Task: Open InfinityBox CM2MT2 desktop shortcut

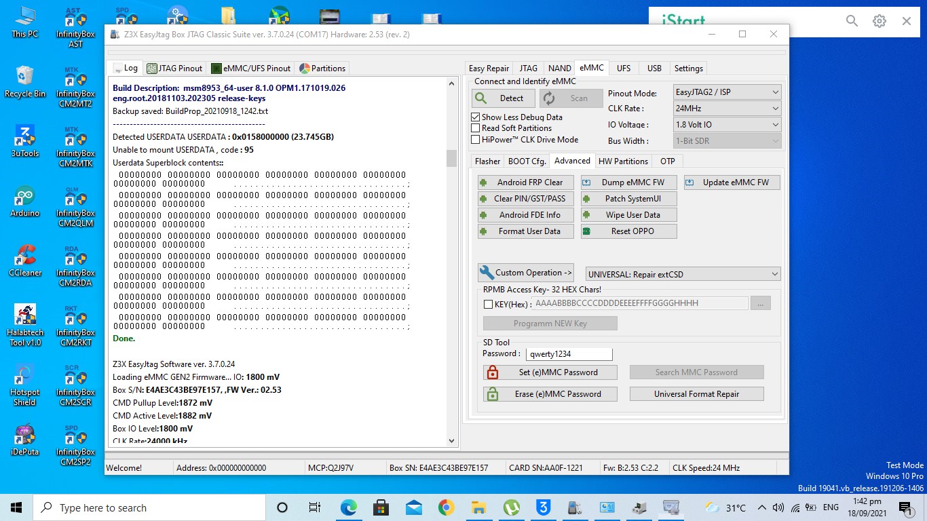Action: tap(75, 88)
